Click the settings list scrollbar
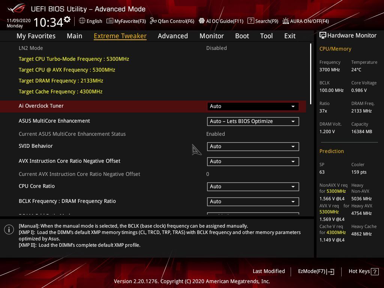The height and width of the screenshot is (288, 384). pos(311,74)
